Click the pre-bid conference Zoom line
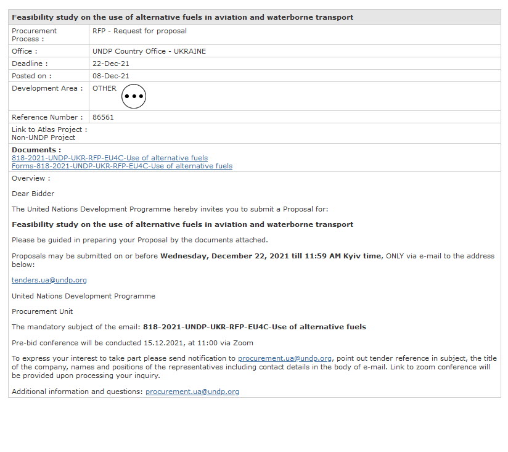This screenshot has height=452, width=508. (133, 343)
